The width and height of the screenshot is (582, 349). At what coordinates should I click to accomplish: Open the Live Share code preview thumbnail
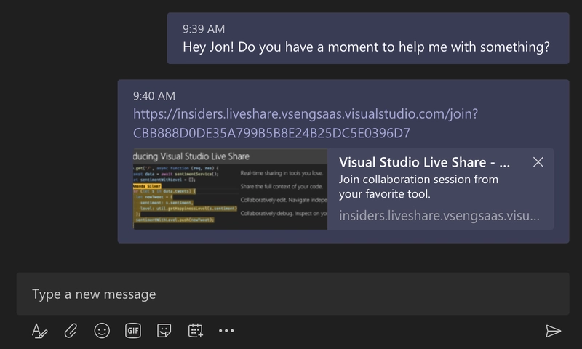coord(230,189)
